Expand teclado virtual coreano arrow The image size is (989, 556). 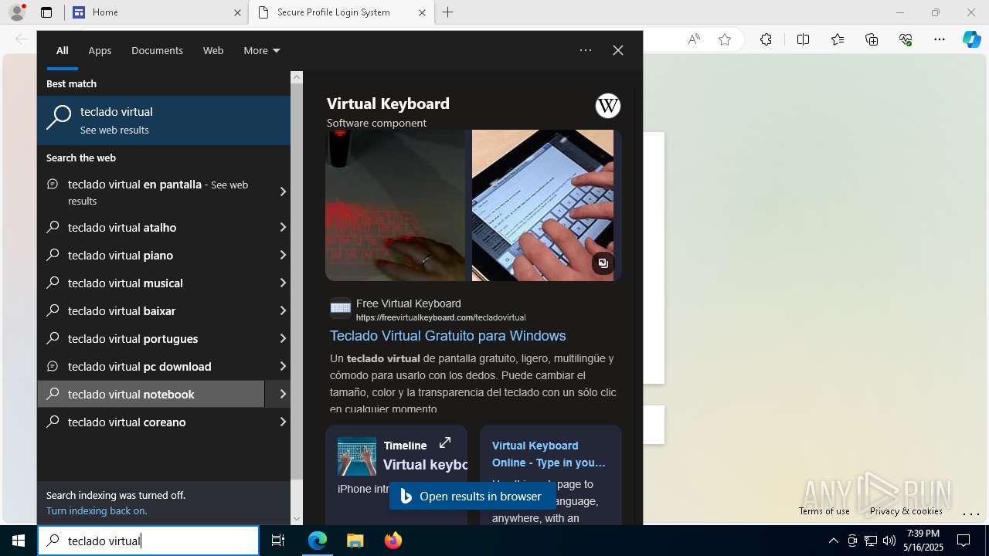coord(282,422)
